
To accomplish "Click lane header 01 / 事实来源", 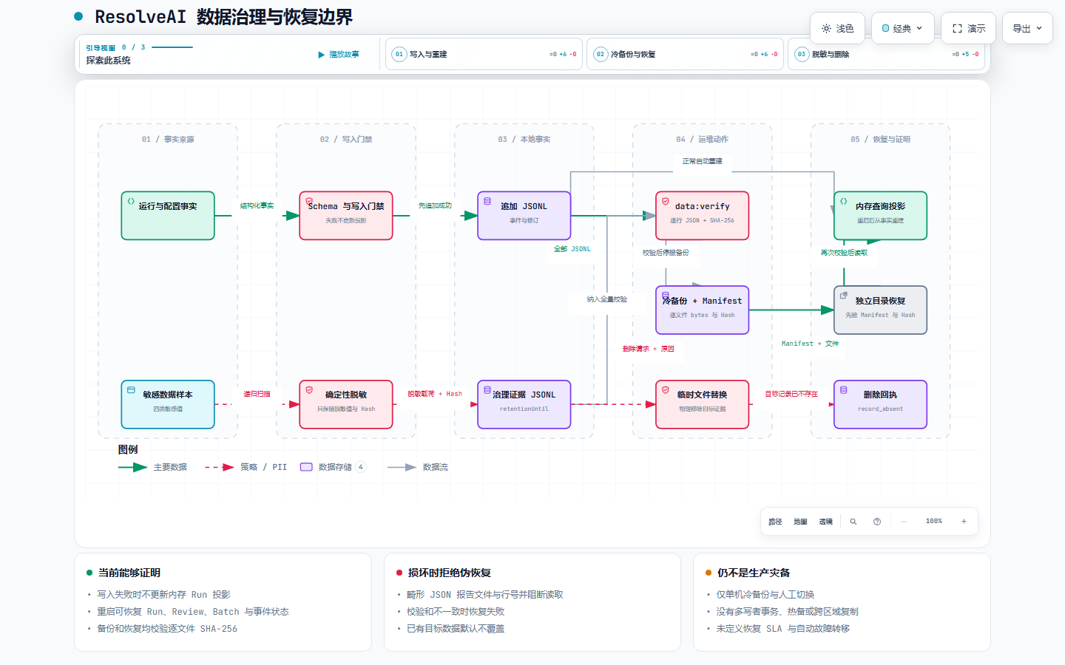I will pos(168,139).
